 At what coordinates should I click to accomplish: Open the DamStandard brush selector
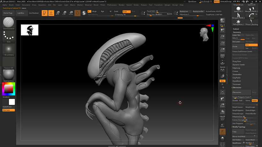9,23
